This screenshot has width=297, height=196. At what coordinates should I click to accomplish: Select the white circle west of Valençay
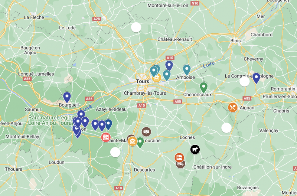point(226,128)
